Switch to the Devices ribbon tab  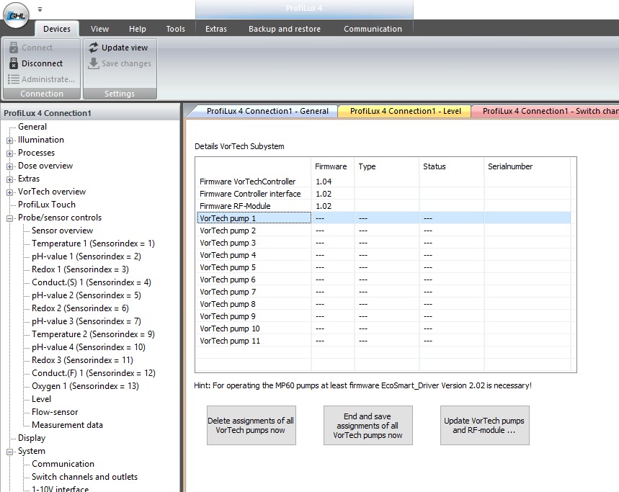click(57, 29)
